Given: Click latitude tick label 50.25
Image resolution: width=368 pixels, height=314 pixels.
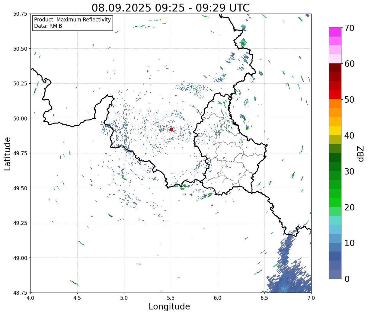Looking at the screenshot, I should pyautogui.click(x=20, y=83).
